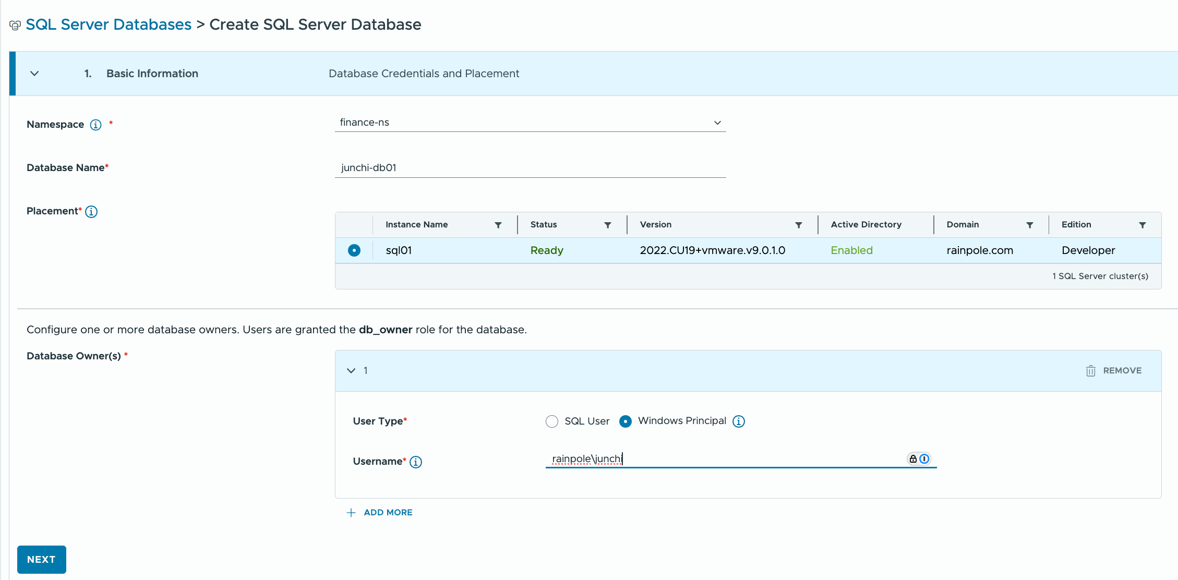The height and width of the screenshot is (580, 1178).
Task: Click ADD MORE to add an owner
Action: click(380, 513)
